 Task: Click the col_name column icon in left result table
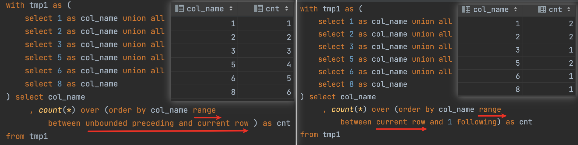tap(179, 9)
